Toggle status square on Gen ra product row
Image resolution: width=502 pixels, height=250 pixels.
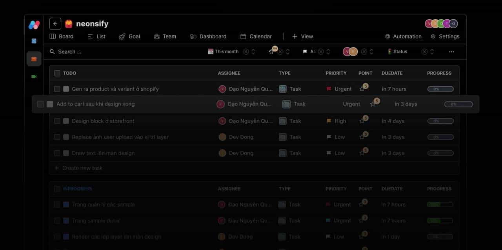point(66,89)
